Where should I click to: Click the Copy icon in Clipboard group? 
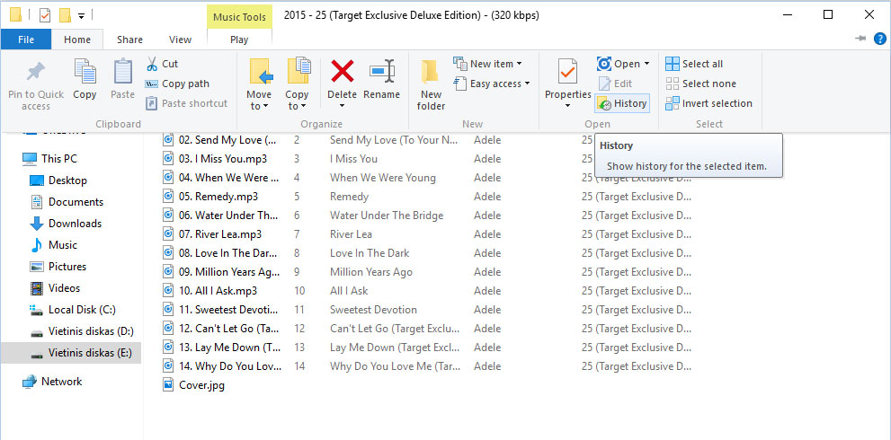[85, 72]
